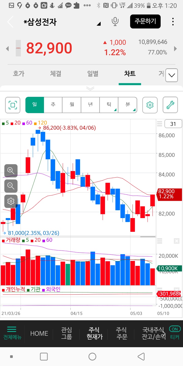
Task: Go back with the left arrow
Action: click(10, 22)
